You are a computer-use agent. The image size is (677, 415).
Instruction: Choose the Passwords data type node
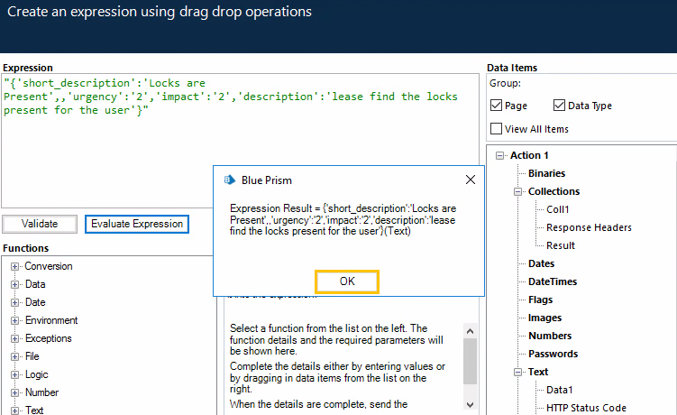553,354
